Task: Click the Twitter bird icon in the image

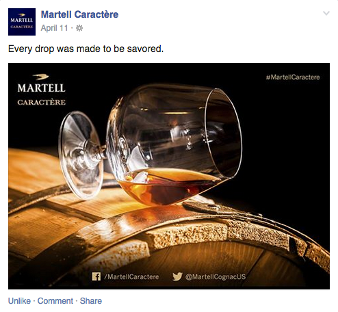Action: (x=177, y=276)
